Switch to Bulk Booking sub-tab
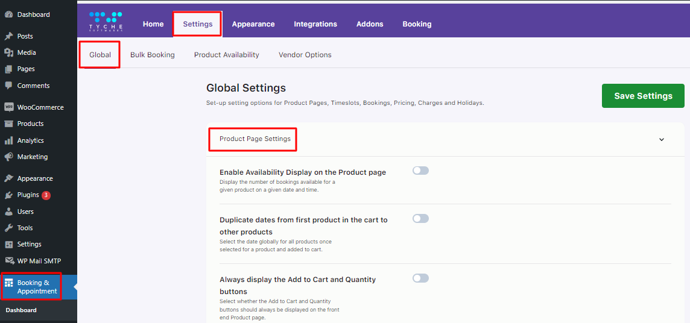This screenshot has width=690, height=323. 152,55
